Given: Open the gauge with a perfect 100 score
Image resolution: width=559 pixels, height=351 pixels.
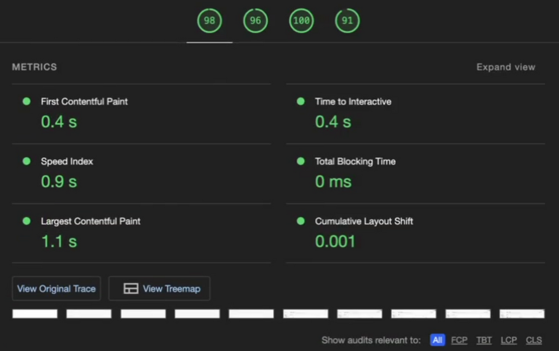Looking at the screenshot, I should (301, 21).
